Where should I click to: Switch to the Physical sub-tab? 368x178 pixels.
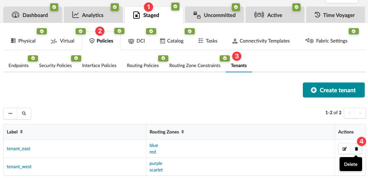click(x=23, y=41)
